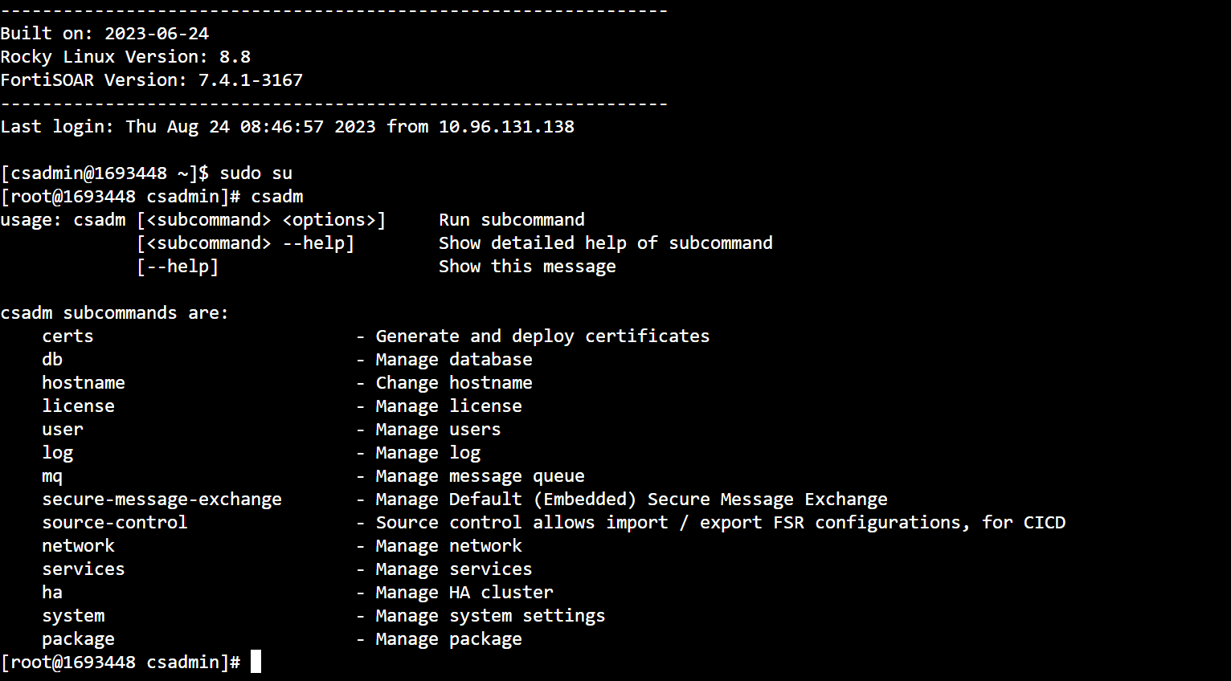Screen dimensions: 1231x681
Task: Click the terminal cursor block at the prompt
Action: click(x=256, y=662)
